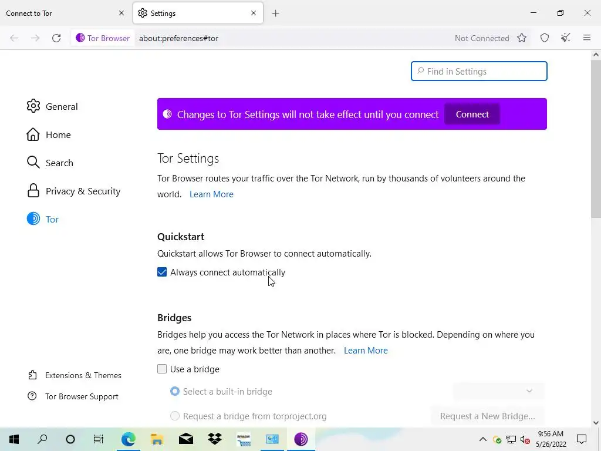Open a new tab with the plus icon
The width and height of the screenshot is (601, 451).
tap(276, 14)
